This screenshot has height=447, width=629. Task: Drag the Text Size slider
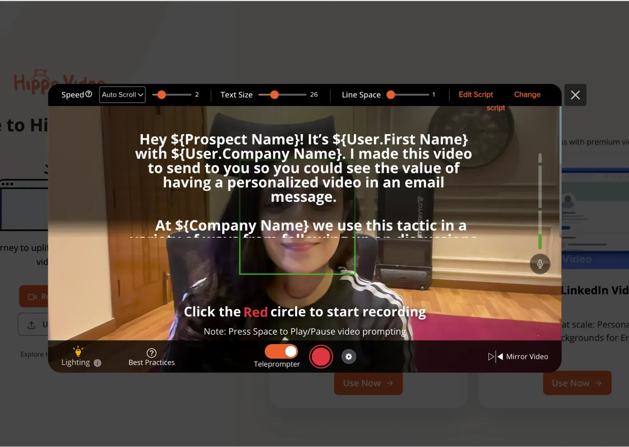274,94
